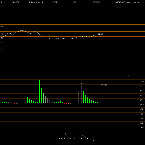Click the -60 label on MR axis
The height and width of the screenshot is (145, 145).
142,119
